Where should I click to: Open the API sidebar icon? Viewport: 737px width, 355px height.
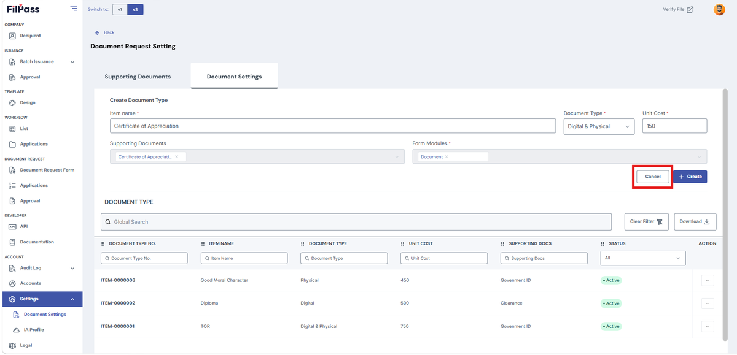pyautogui.click(x=13, y=226)
